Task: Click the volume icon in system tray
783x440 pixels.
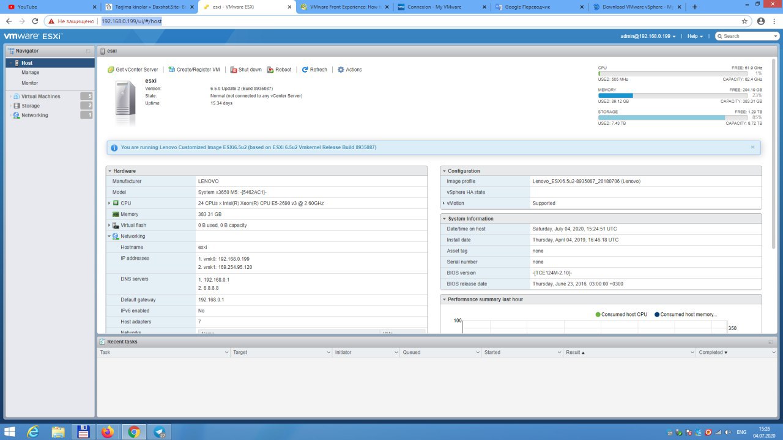Action: [727, 432]
